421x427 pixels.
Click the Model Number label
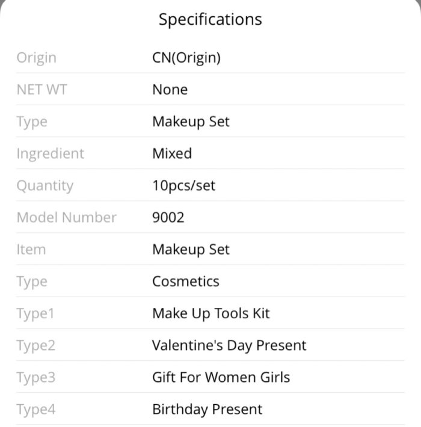[x=66, y=217]
